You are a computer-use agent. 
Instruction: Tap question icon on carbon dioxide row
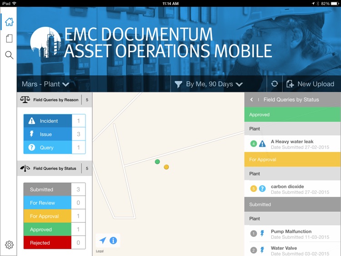(262, 189)
